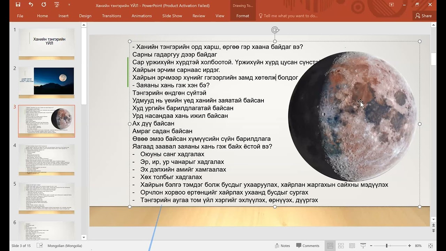The width and height of the screenshot is (446, 251).
Task: Select slide 5 thumbnail
Action: point(46,198)
